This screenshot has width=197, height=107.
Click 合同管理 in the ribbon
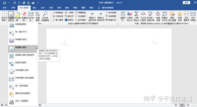[x=111, y=16]
